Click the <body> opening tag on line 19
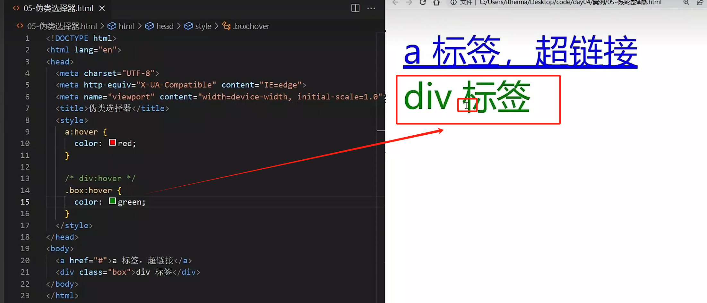Image resolution: width=707 pixels, height=303 pixels. [x=60, y=248]
